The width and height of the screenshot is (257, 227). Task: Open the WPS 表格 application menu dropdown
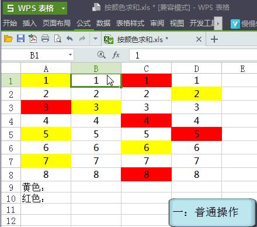(x=63, y=8)
